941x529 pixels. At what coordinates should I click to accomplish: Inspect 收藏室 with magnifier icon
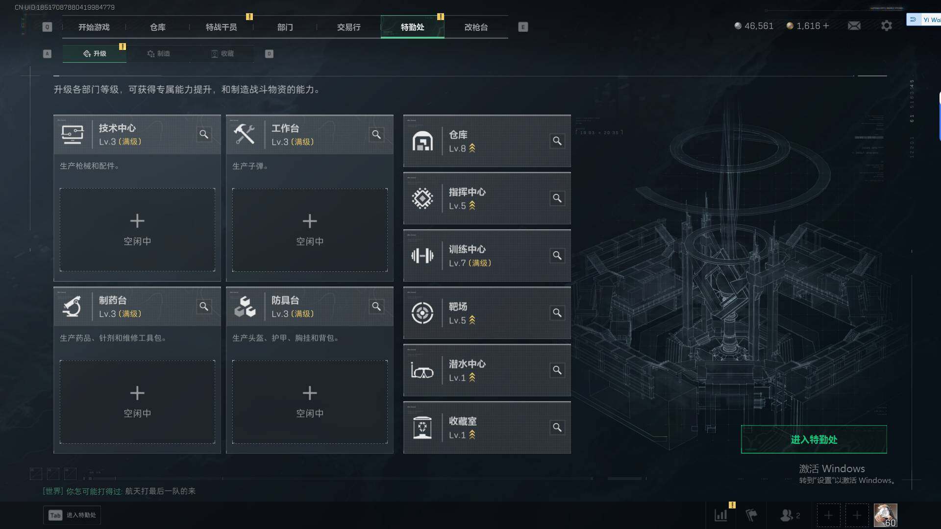point(557,428)
